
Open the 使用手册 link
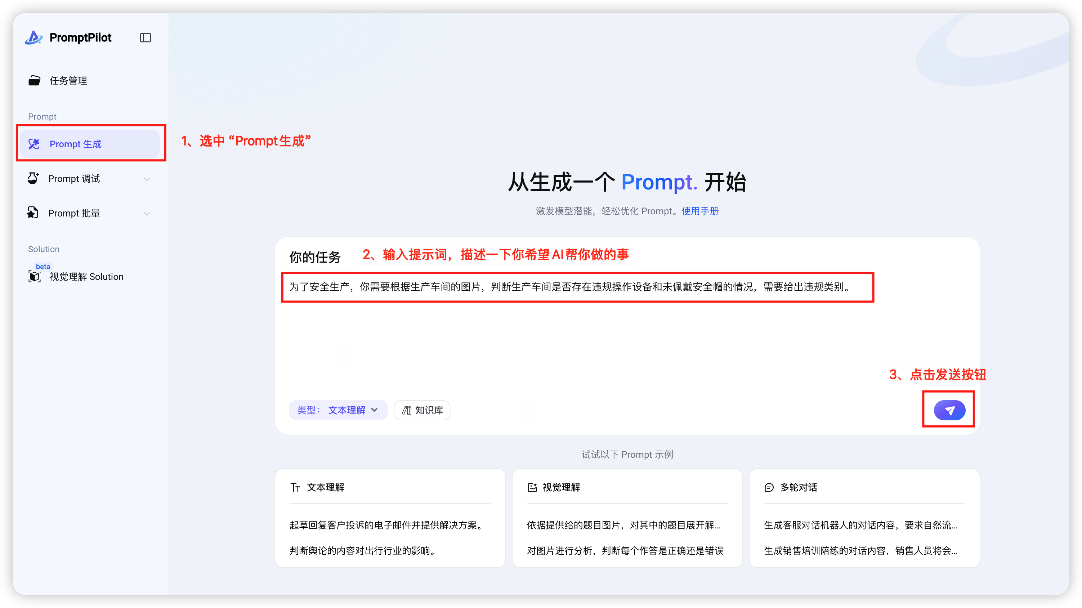pos(700,211)
